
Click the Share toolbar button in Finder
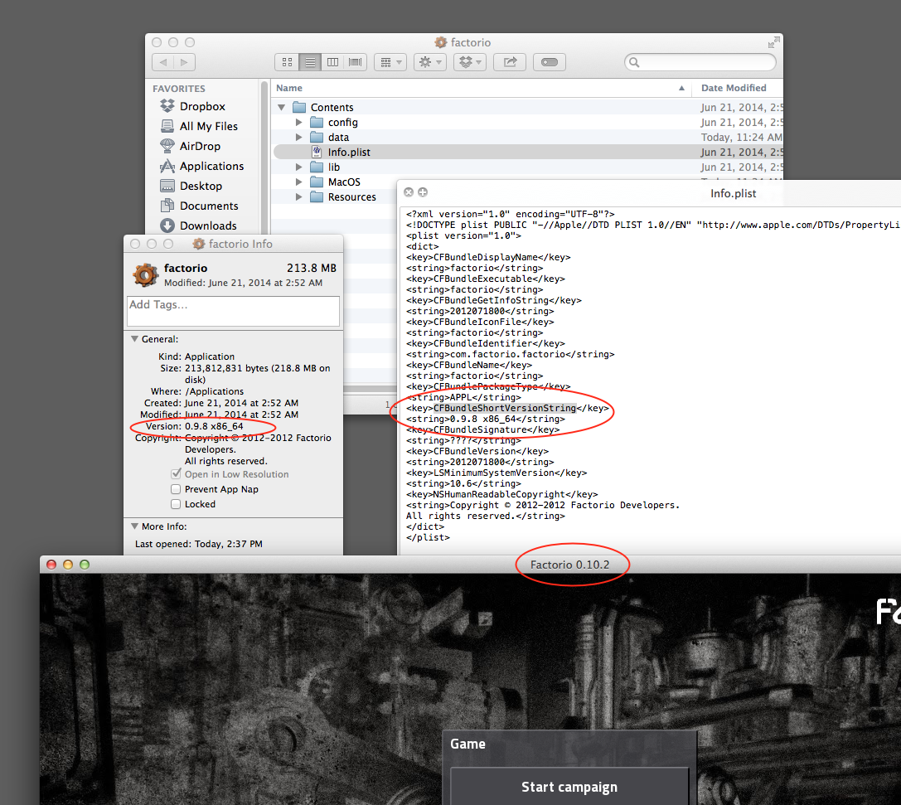tap(510, 62)
